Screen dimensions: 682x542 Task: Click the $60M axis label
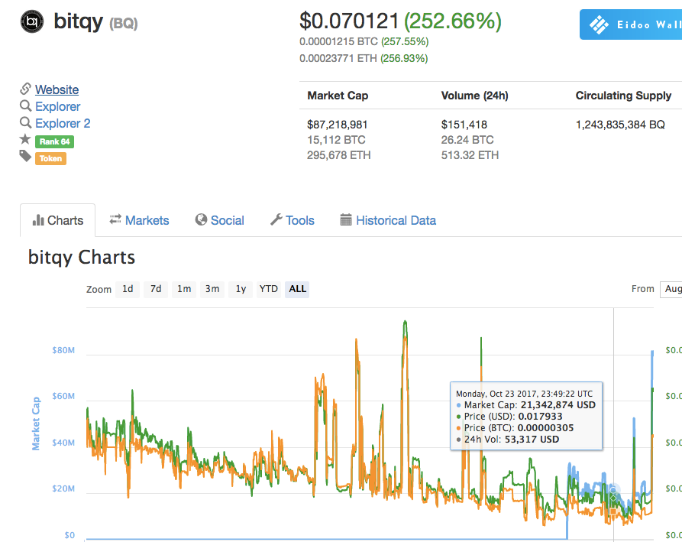tap(63, 397)
